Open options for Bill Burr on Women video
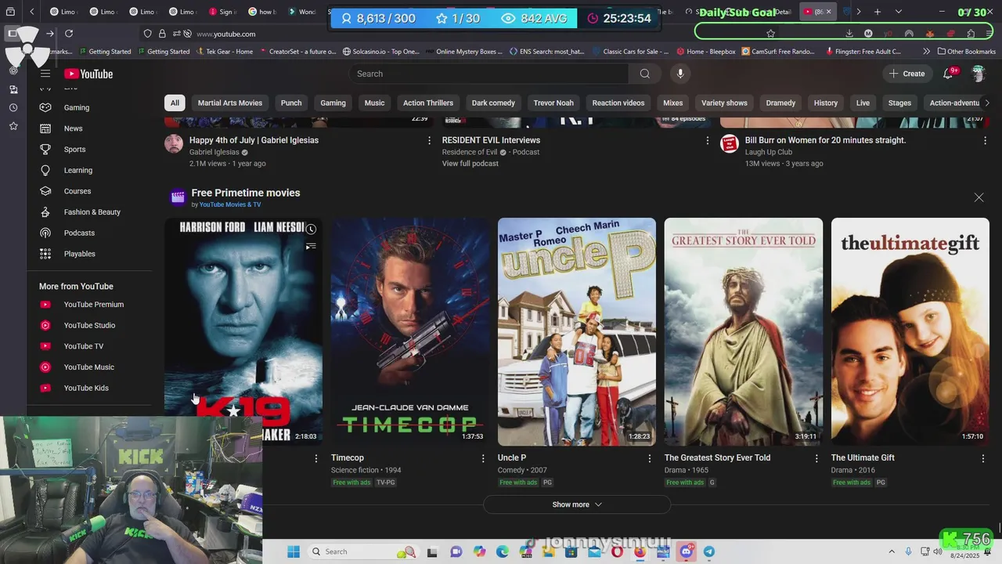Image resolution: width=1002 pixels, height=564 pixels. (985, 140)
